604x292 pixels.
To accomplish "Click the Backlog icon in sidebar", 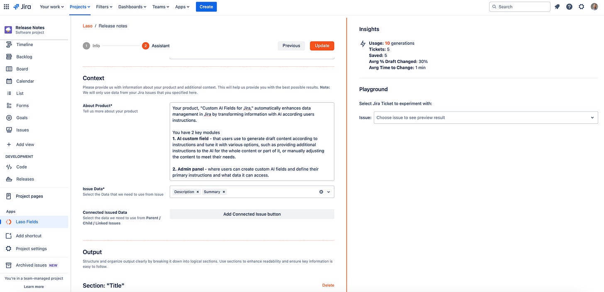I will click(9, 57).
